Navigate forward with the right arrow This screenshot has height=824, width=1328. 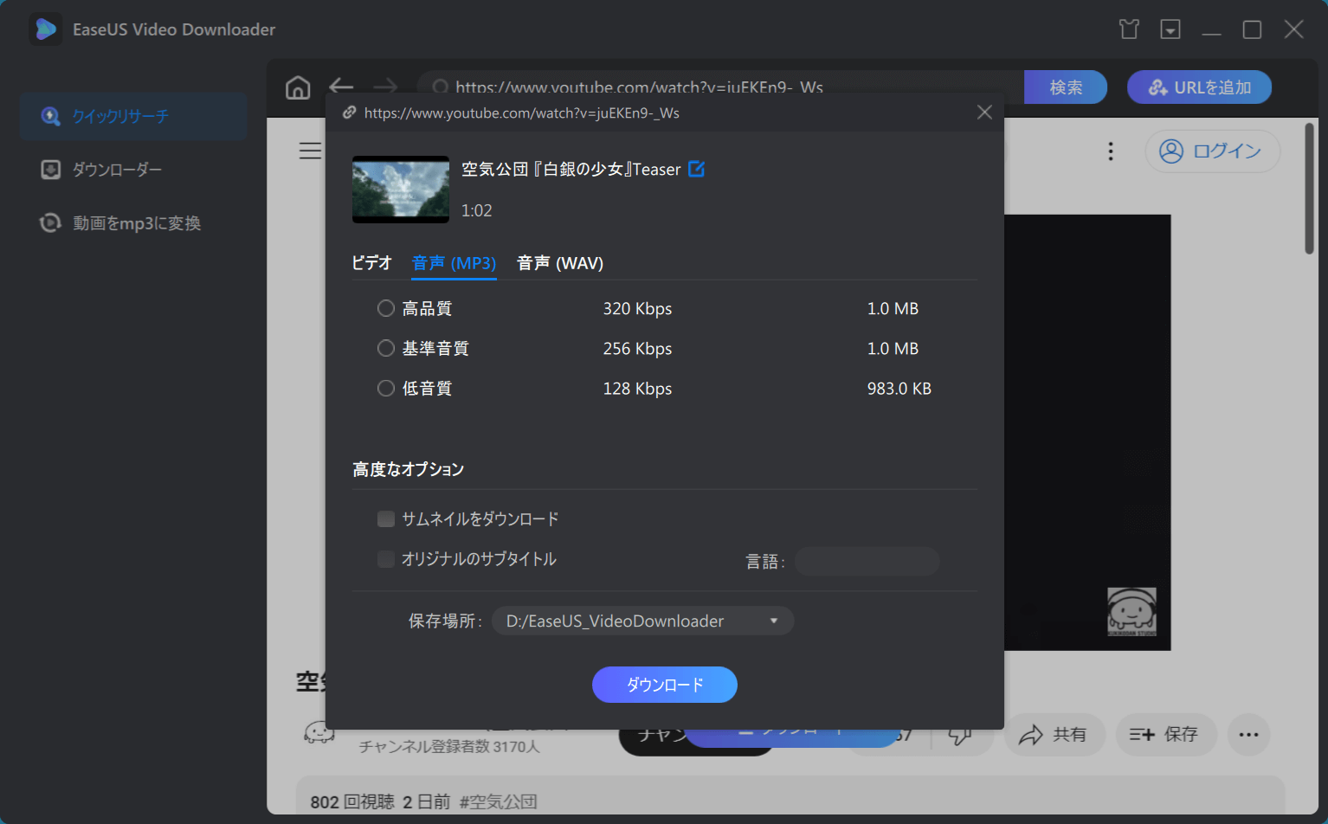click(x=385, y=87)
